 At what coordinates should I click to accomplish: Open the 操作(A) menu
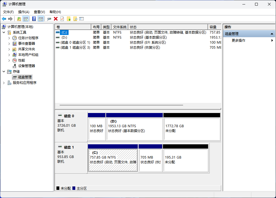point(24,12)
